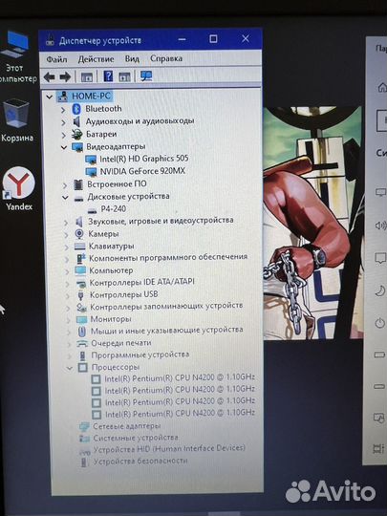Click the Клавиатуры keyboard icon
This screenshot has height=516, width=387.
(79, 247)
